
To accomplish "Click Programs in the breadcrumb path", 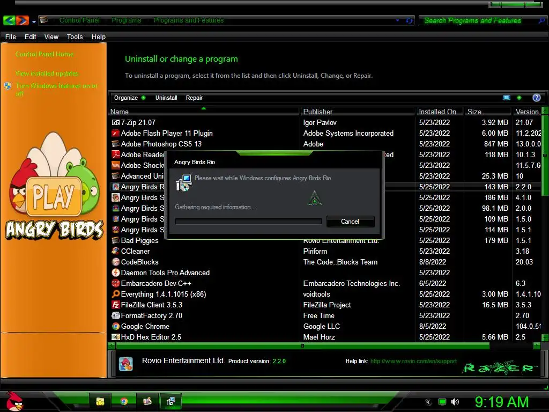I will click(127, 20).
